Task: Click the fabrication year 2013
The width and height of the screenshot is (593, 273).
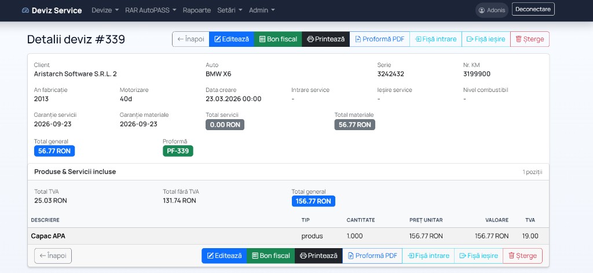Action: point(41,99)
